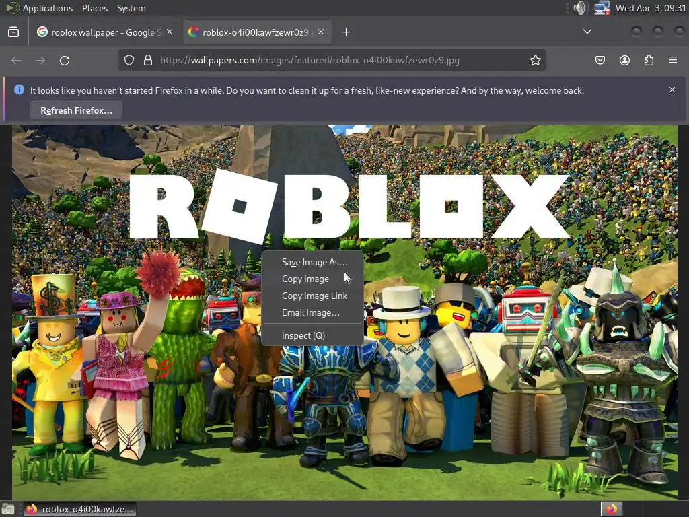Save page to Pocket
Viewport: 689px width, 517px height.
[x=600, y=60]
